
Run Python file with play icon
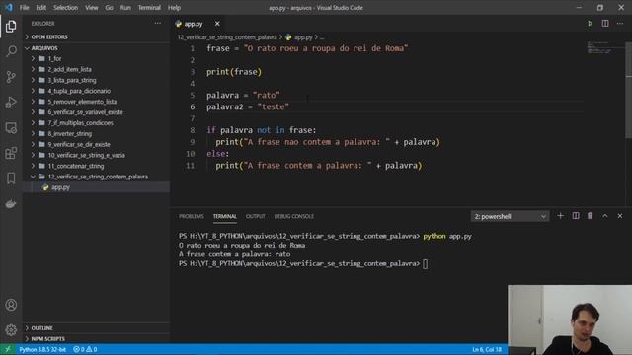pos(591,24)
